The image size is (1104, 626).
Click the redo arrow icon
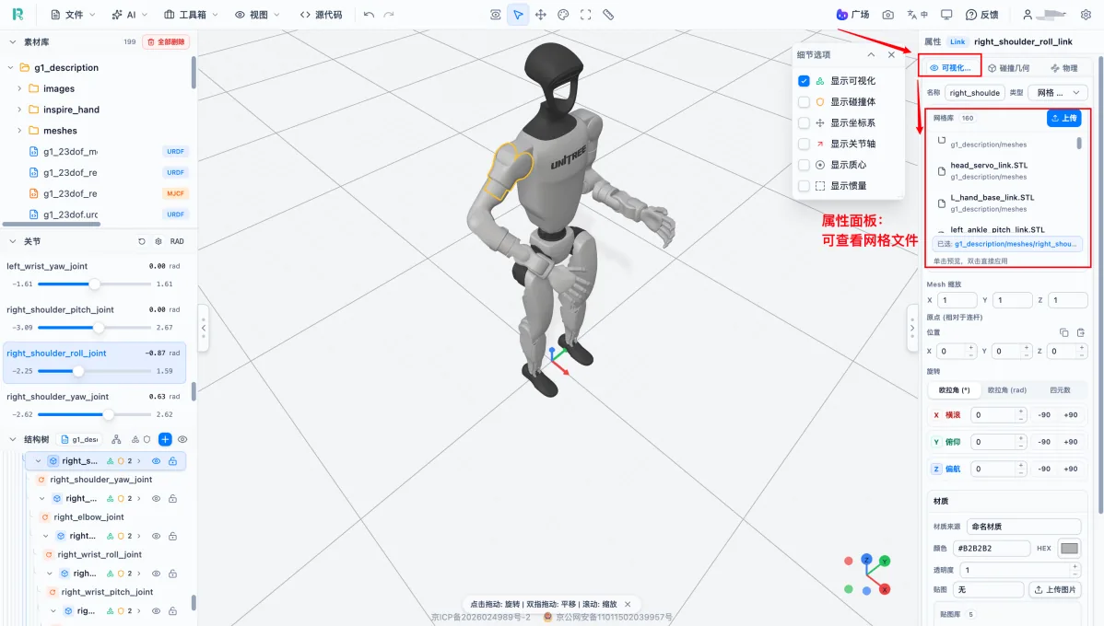pyautogui.click(x=389, y=15)
